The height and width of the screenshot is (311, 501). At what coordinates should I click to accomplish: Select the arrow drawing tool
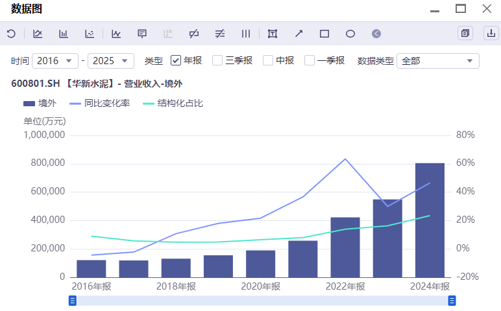click(299, 34)
